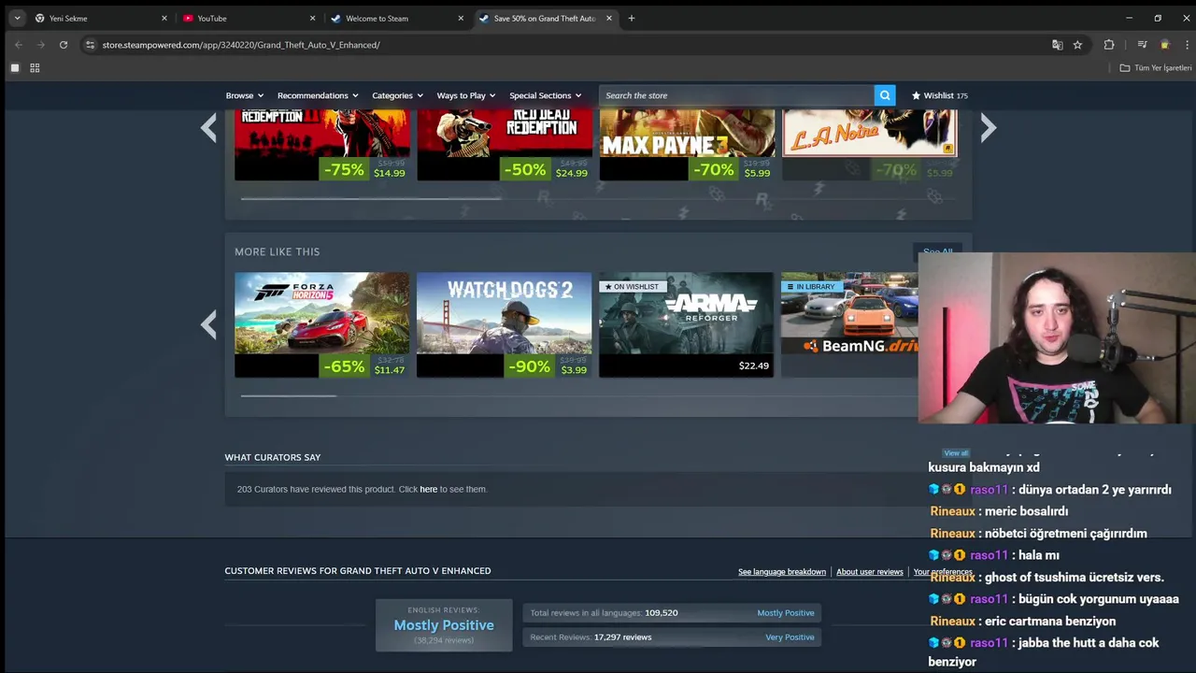
Task: Click Very Positive recent reviews link
Action: coord(790,637)
